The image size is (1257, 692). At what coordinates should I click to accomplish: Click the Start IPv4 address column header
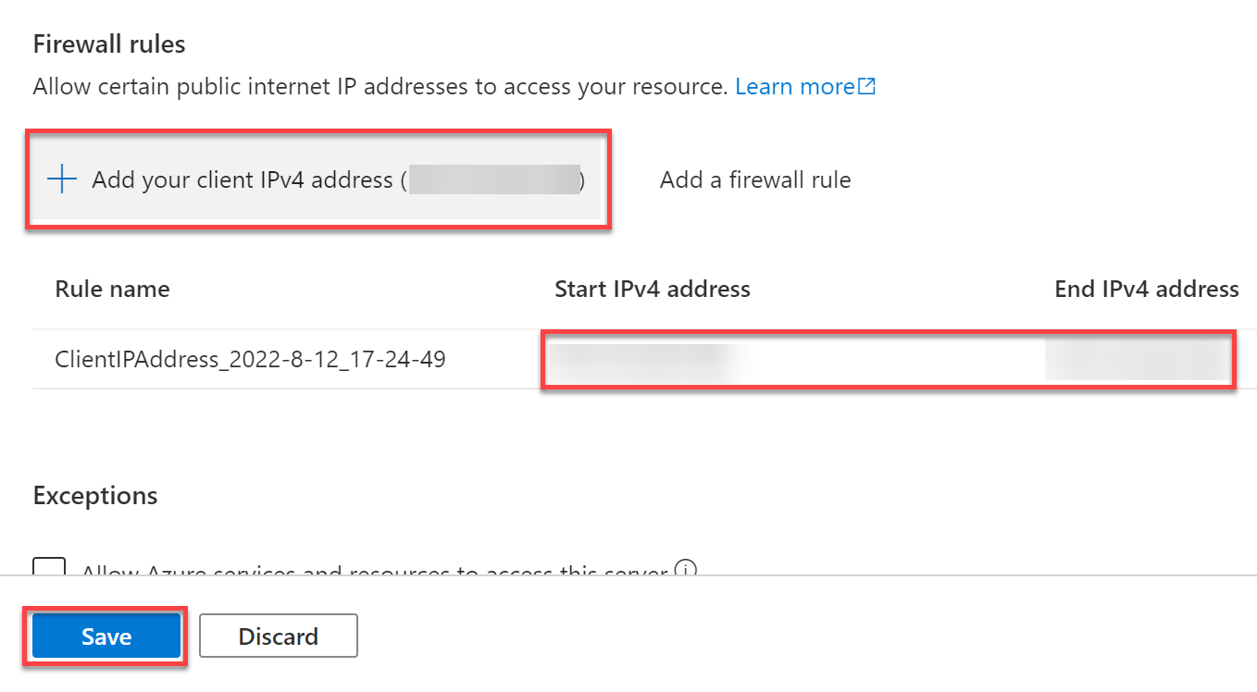point(653,289)
